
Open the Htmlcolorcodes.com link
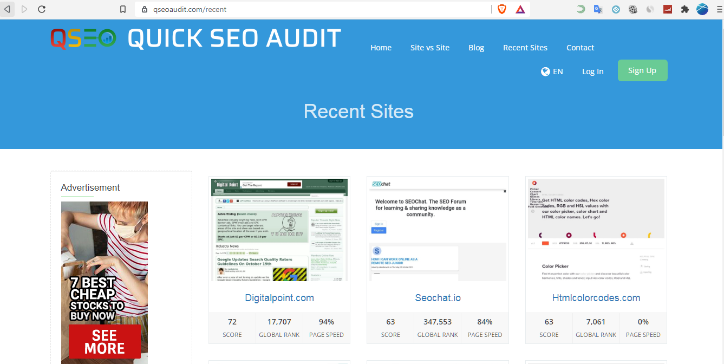point(596,298)
